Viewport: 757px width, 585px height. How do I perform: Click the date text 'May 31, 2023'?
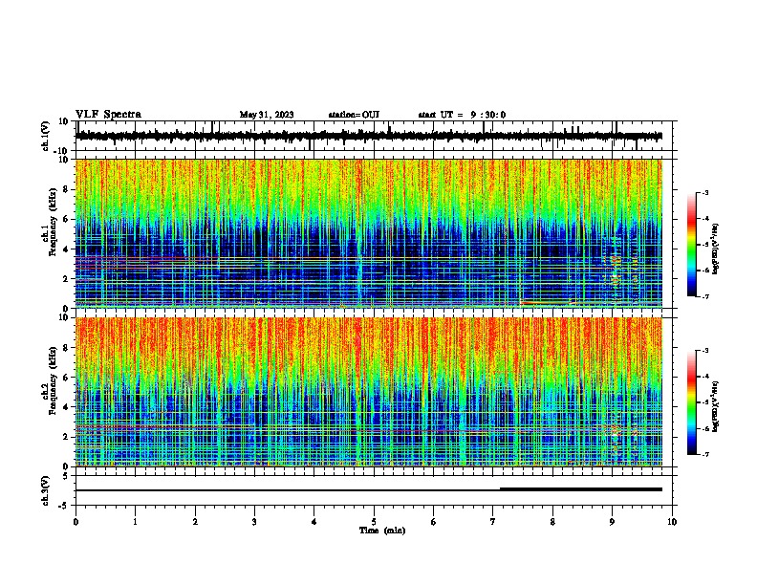click(x=267, y=115)
